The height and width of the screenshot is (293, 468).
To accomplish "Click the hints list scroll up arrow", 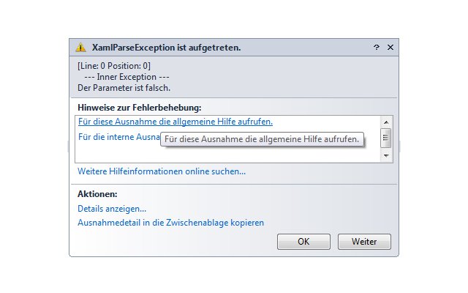I will pos(386,122).
